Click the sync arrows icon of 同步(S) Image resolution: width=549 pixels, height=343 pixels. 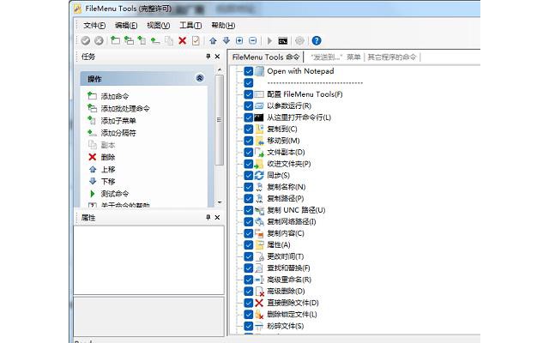pyautogui.click(x=259, y=175)
